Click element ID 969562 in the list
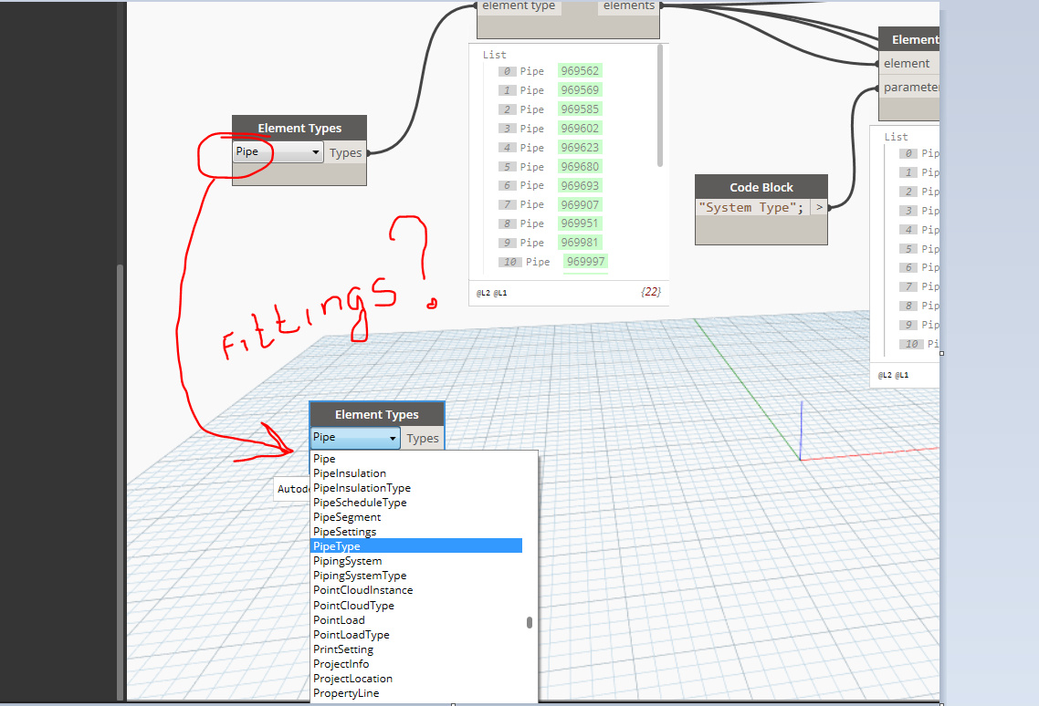The width and height of the screenshot is (1039, 706). tap(580, 71)
